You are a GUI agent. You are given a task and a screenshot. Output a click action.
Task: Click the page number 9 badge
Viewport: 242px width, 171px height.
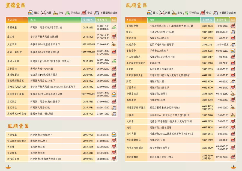coord(234,166)
